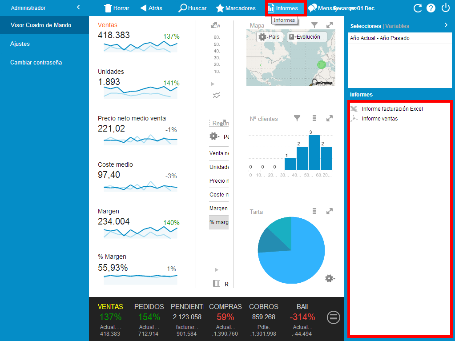
Task: Switch to the Variables tab
Action: (397, 26)
